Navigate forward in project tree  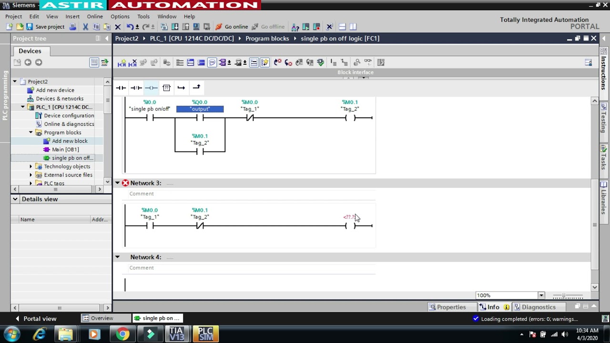tap(39, 62)
